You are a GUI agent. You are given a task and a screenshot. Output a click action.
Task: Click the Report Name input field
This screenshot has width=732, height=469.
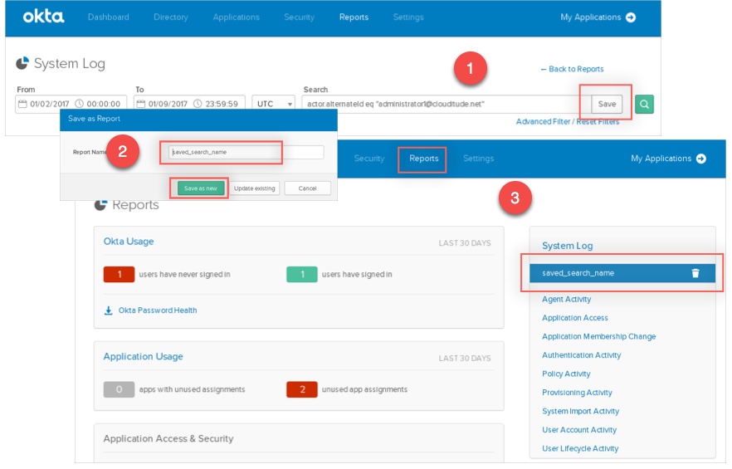point(246,152)
